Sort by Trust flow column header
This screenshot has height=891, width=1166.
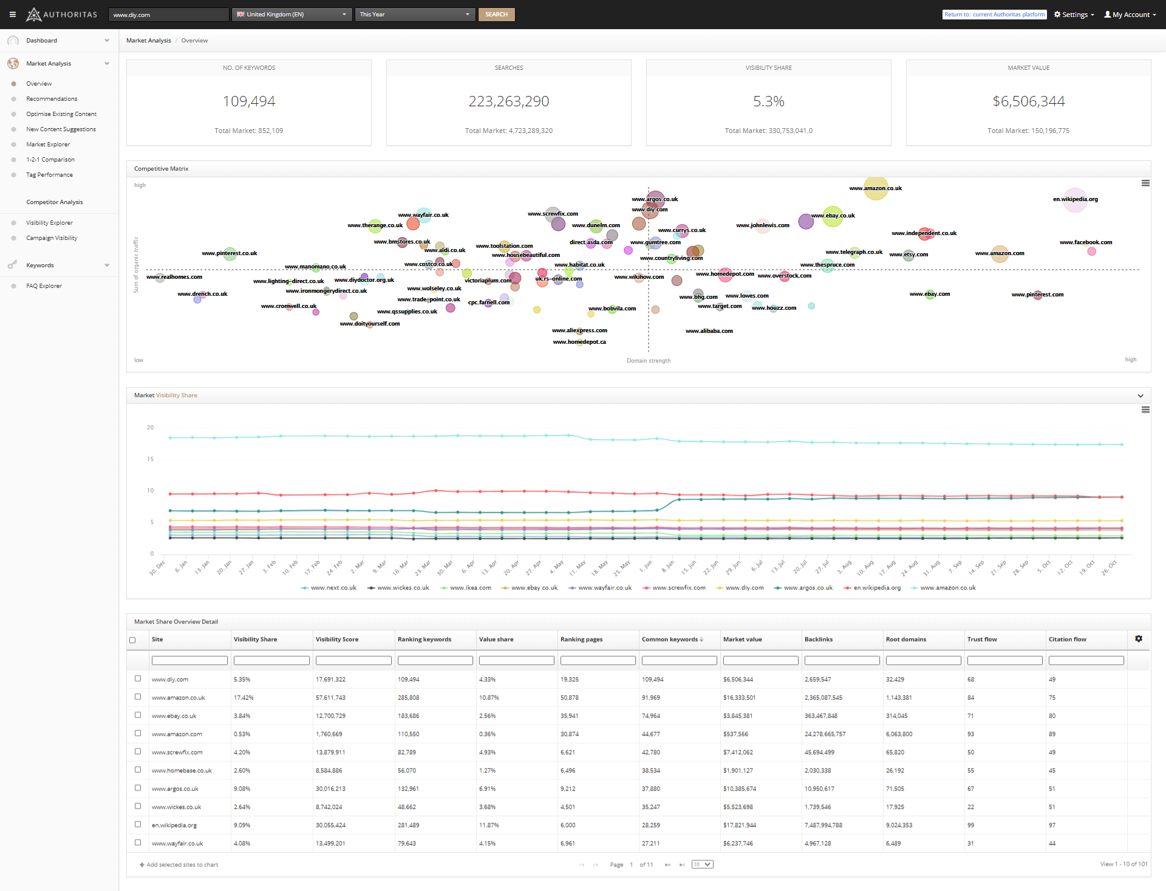(982, 640)
